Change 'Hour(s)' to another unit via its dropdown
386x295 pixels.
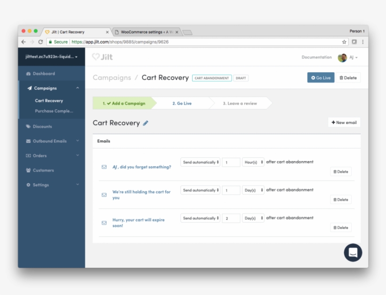coord(253,162)
